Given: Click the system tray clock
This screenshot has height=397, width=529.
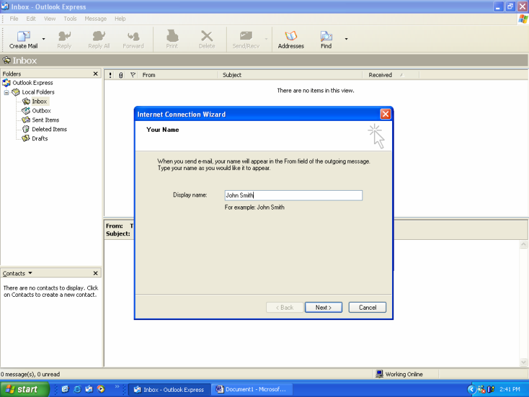Looking at the screenshot, I should coord(510,389).
